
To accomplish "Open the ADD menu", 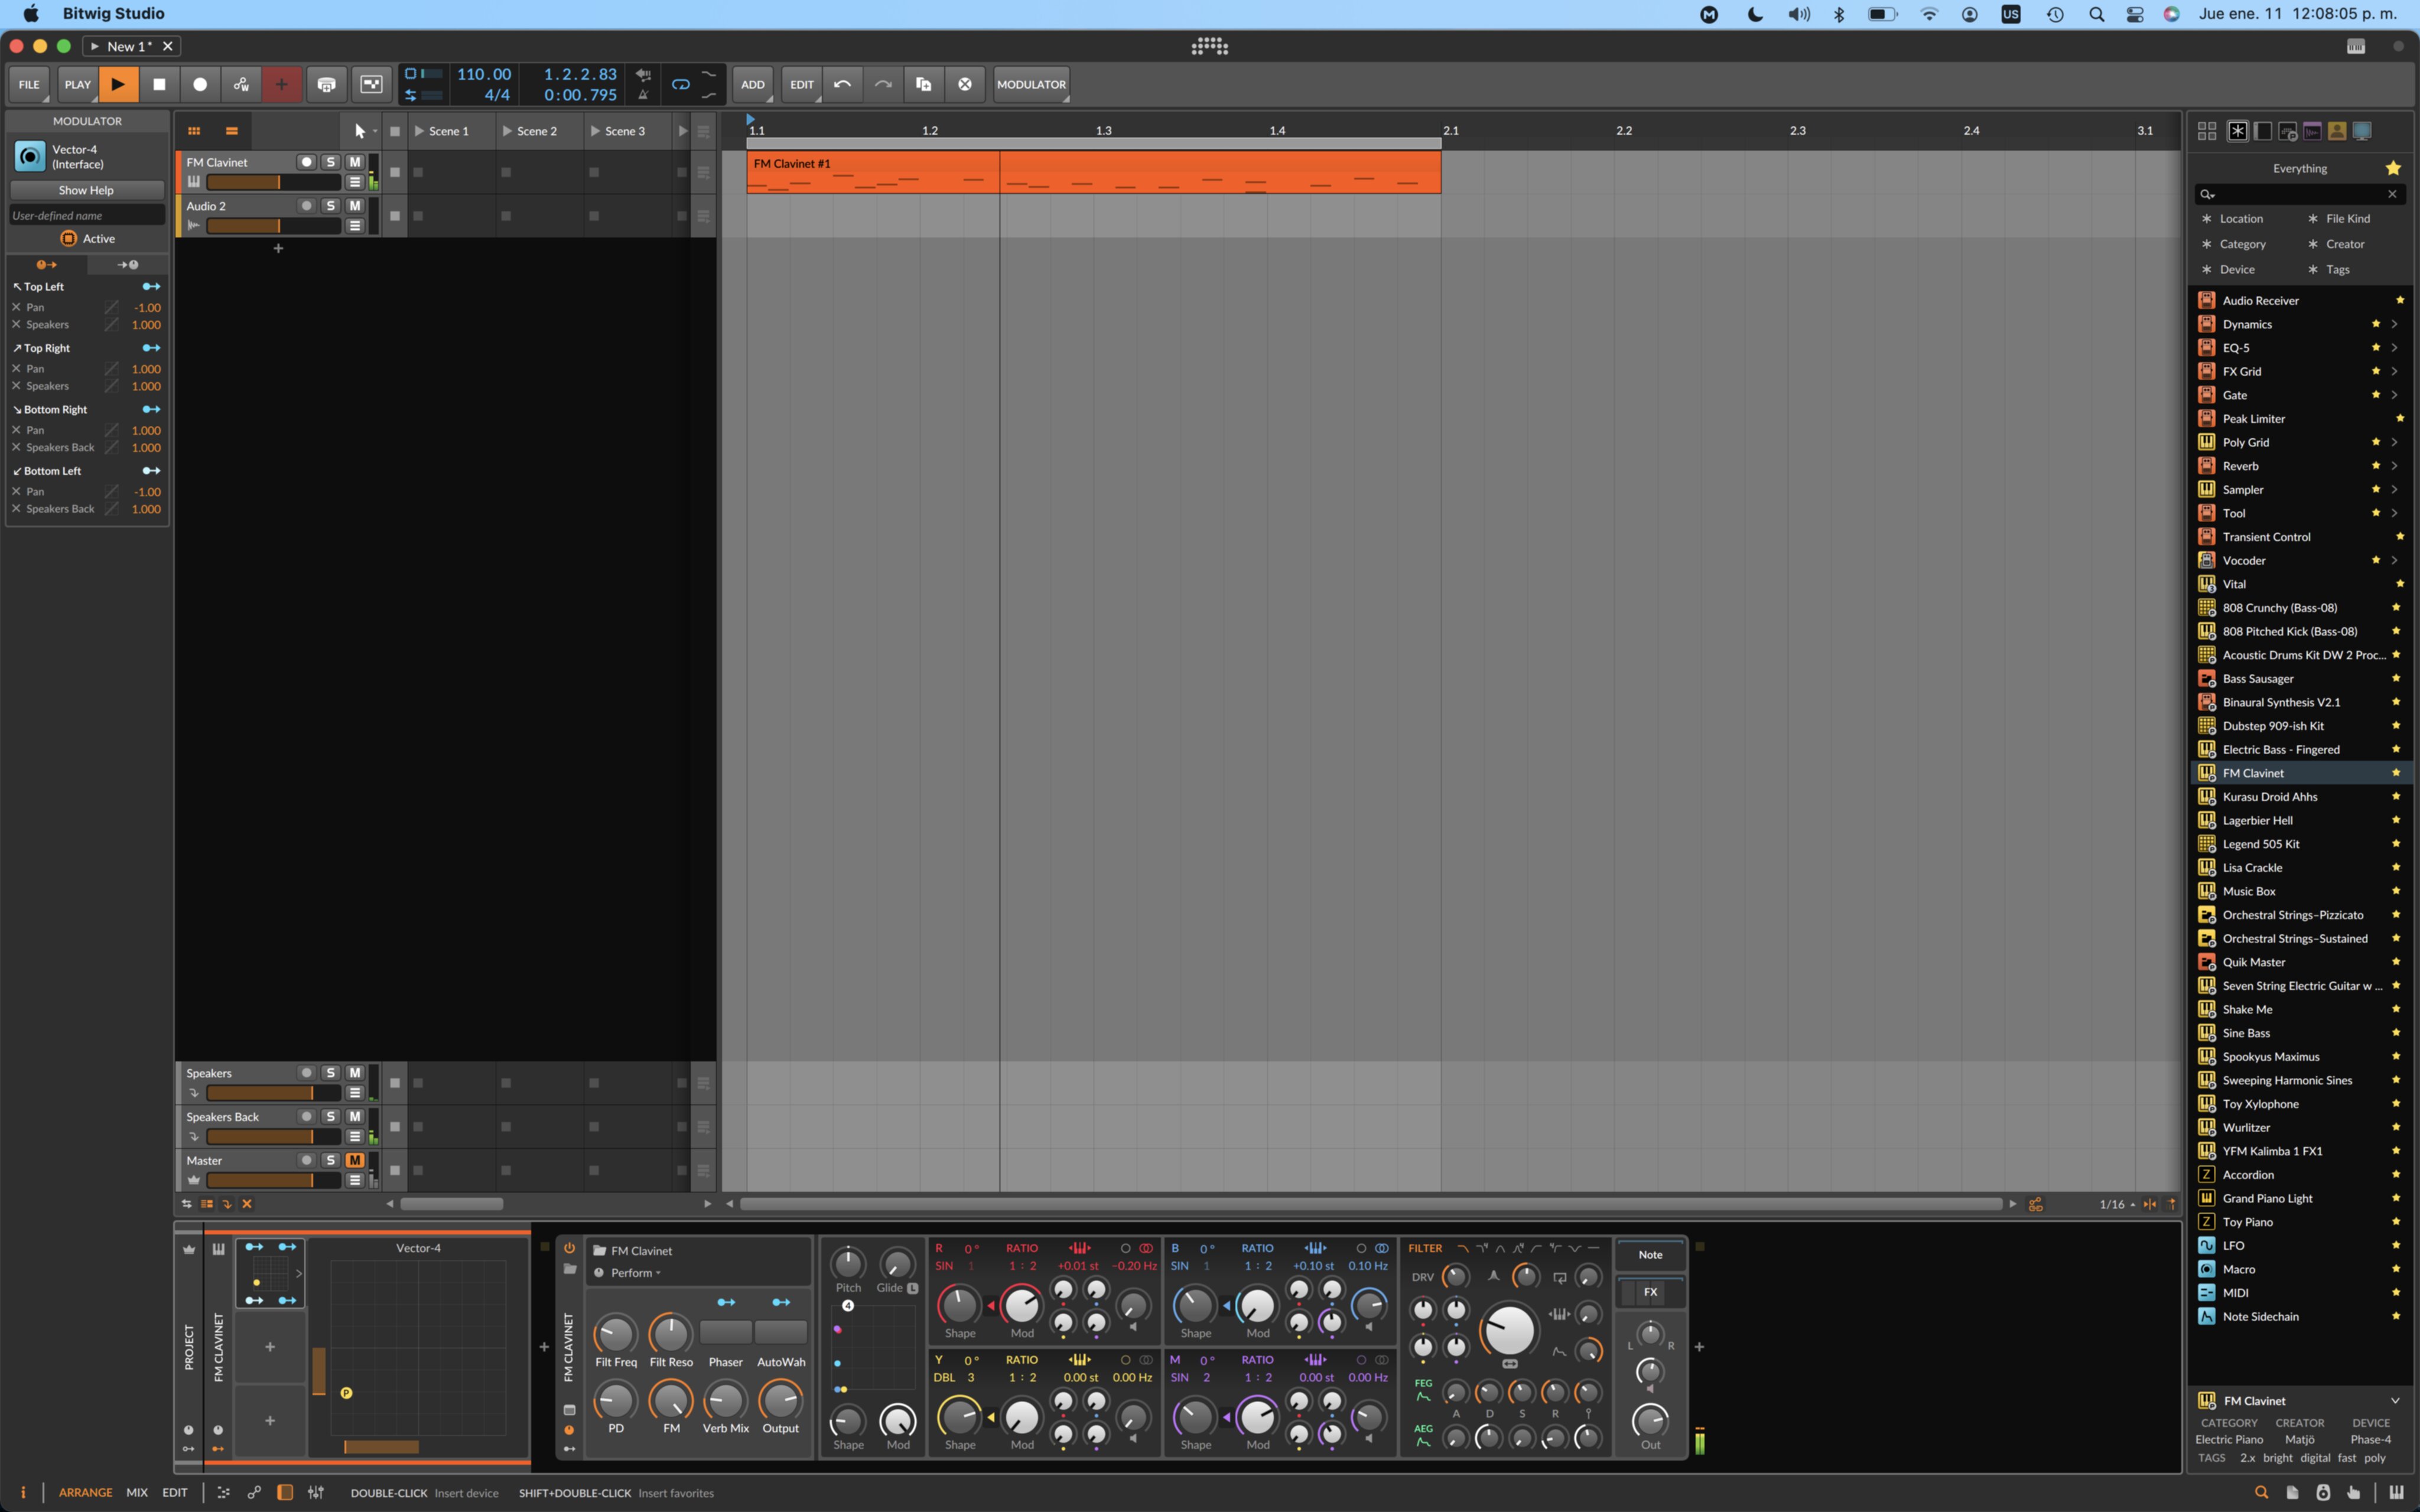I will pos(753,84).
